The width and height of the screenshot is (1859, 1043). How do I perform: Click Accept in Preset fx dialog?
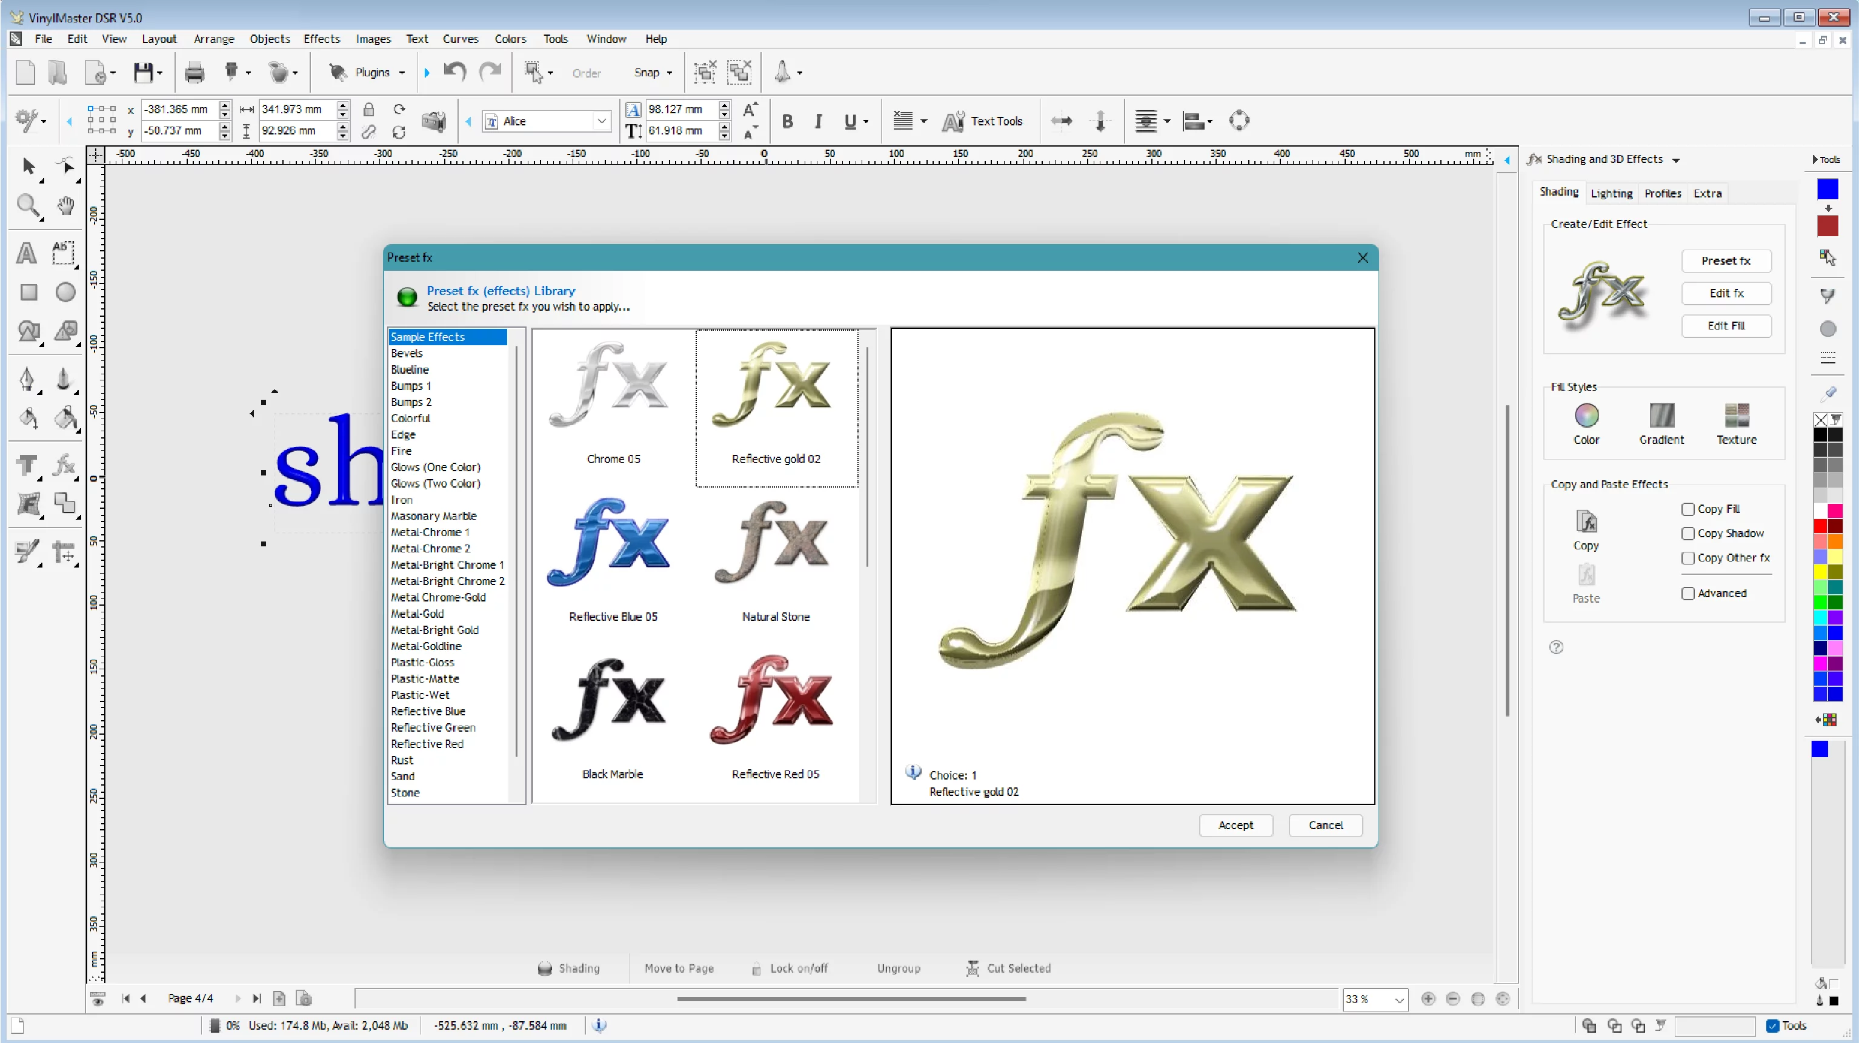[x=1235, y=825]
